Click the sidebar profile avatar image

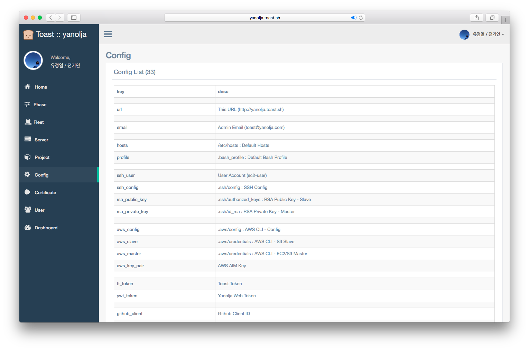[x=33, y=60]
